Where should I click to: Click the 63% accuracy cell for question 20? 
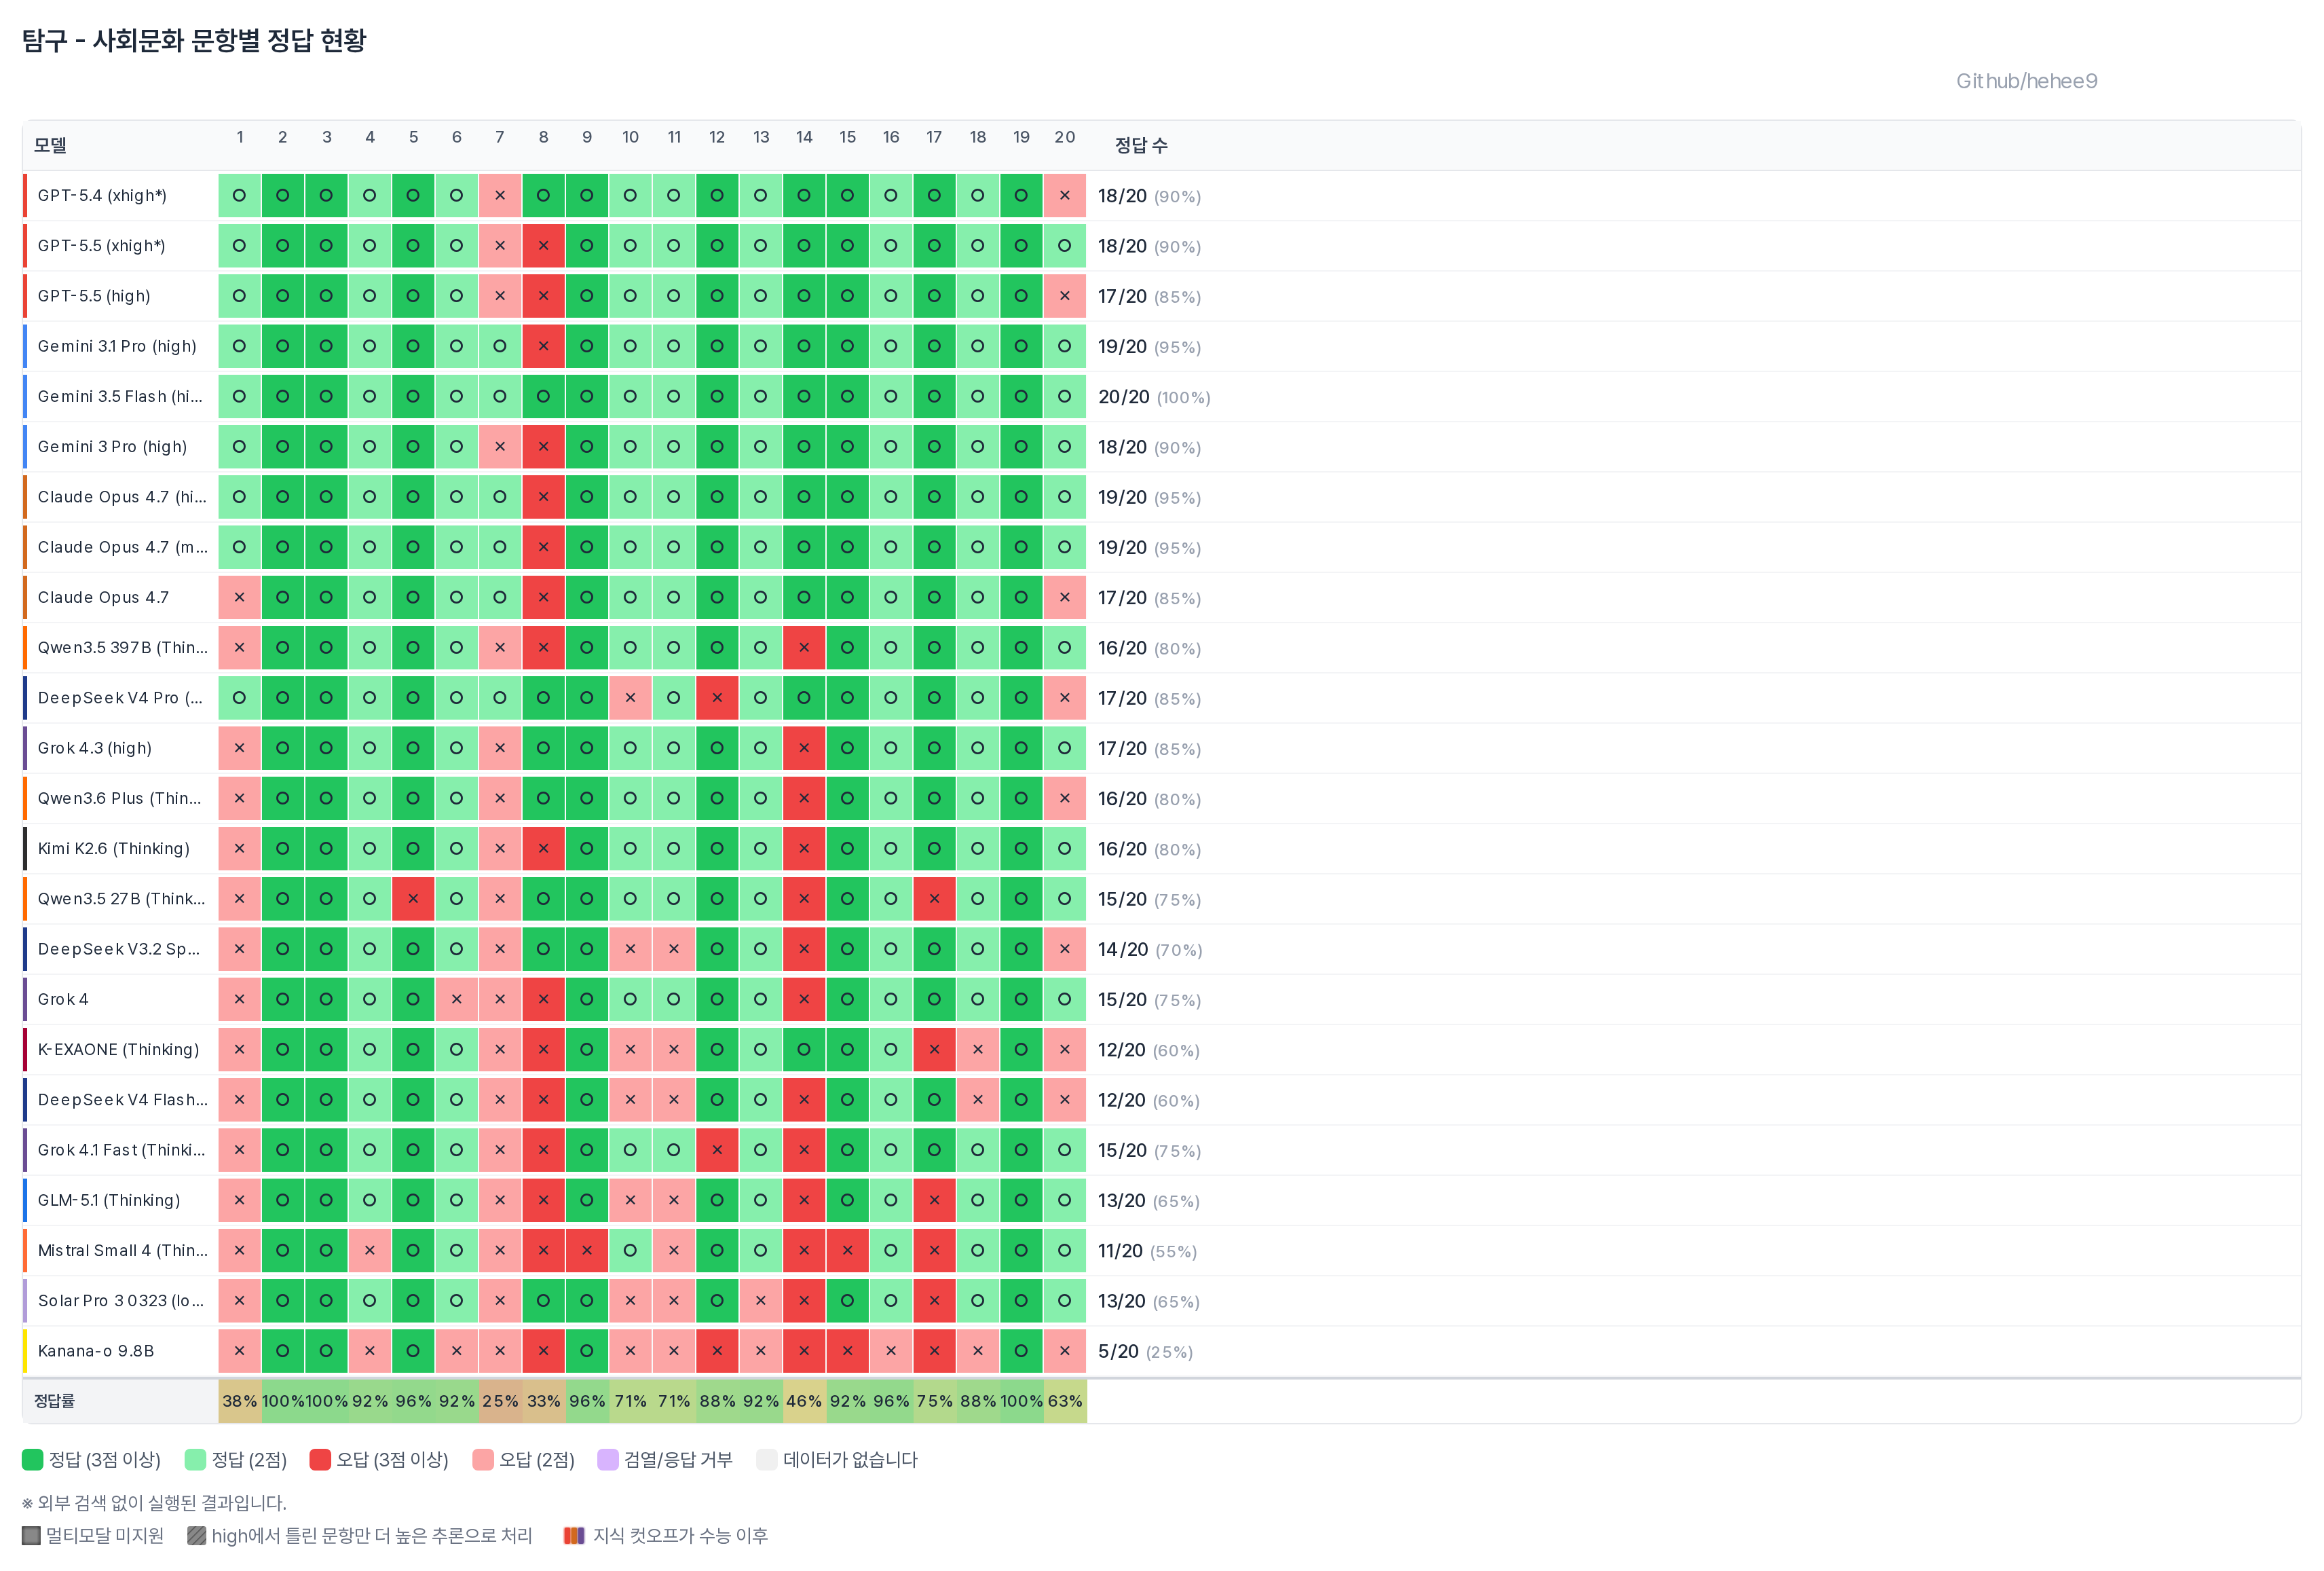tap(1065, 1401)
